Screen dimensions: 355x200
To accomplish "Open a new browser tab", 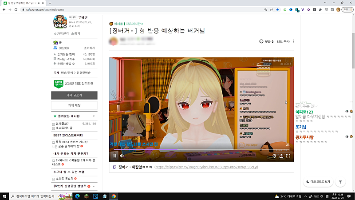I will click(50, 3).
